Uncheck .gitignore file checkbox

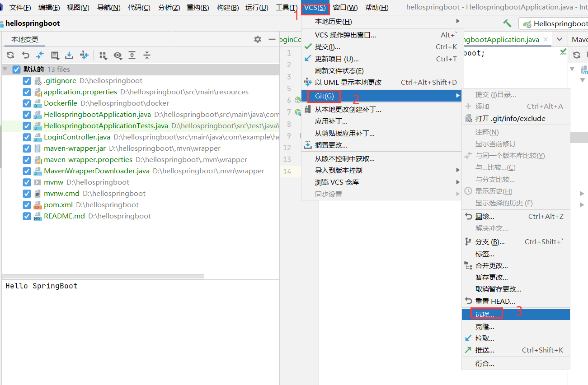(27, 81)
